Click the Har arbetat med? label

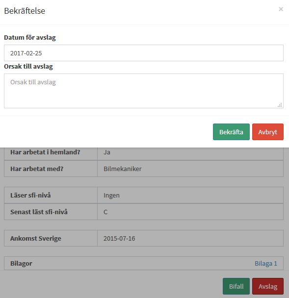[x=37, y=169]
